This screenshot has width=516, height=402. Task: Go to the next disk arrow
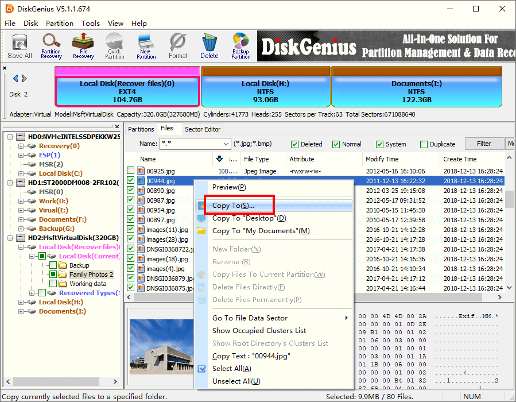pos(25,79)
